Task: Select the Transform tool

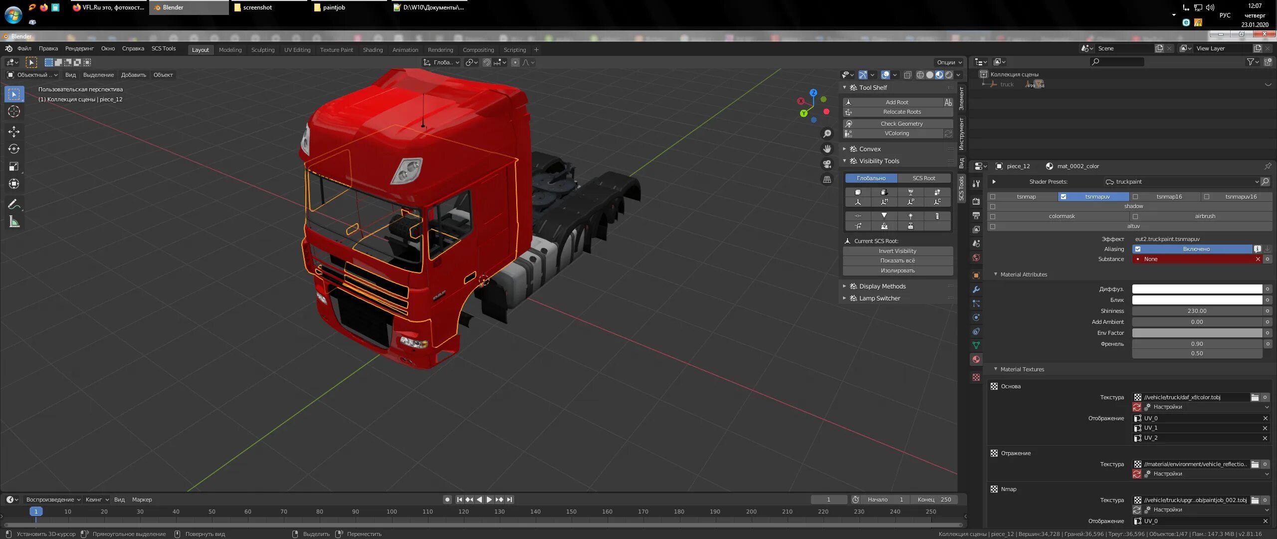Action: tap(14, 184)
